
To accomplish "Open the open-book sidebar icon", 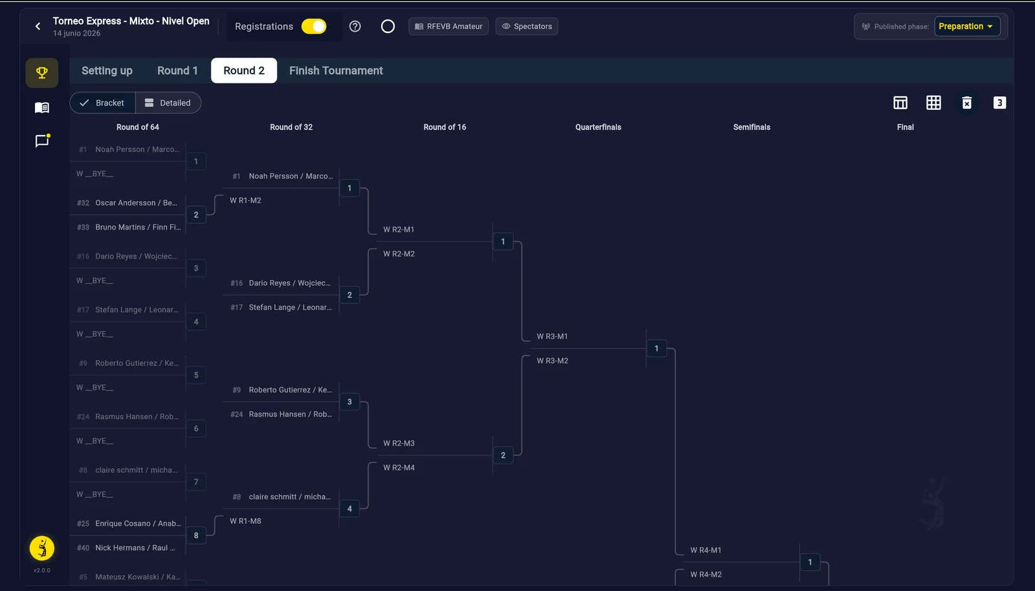I will pos(42,107).
